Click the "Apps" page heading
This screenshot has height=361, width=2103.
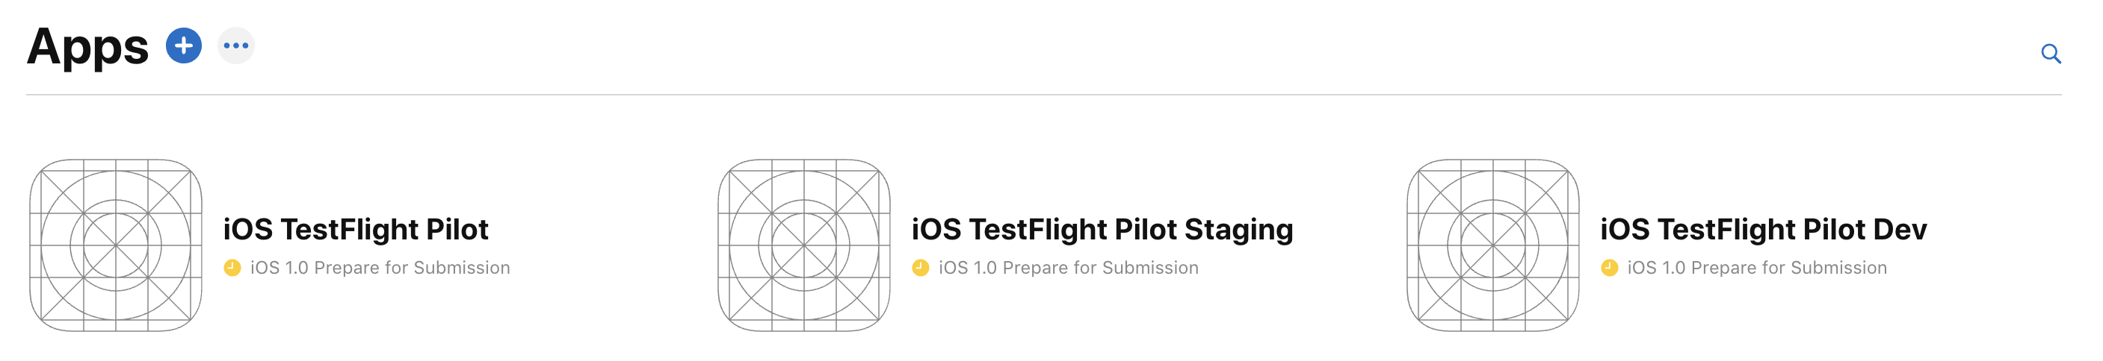[87, 47]
